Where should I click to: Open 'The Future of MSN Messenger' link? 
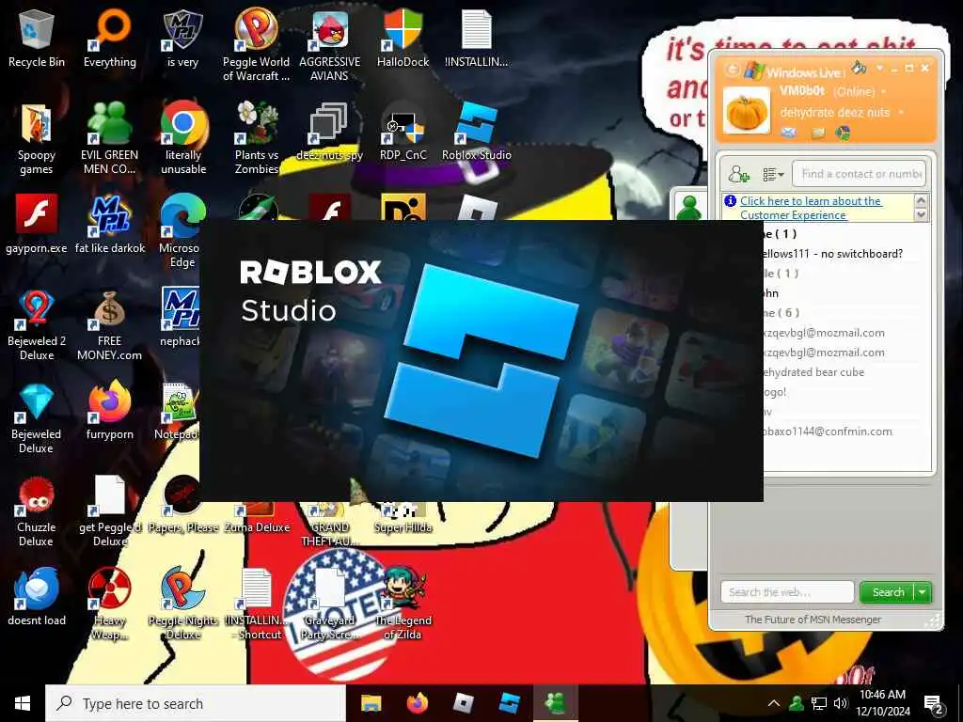pos(813,620)
